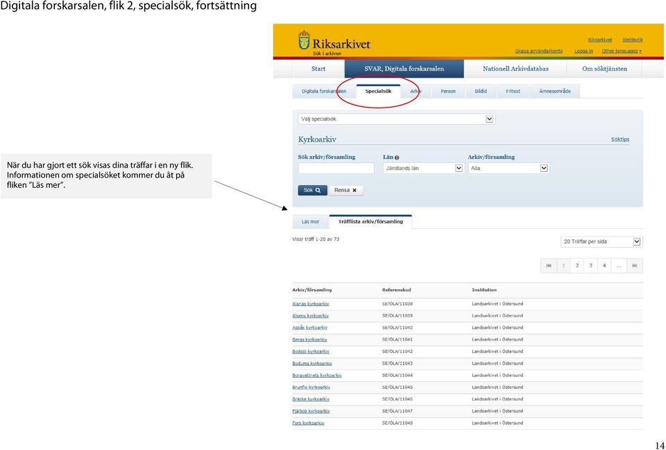Open the Arkiv/församling dropdown set to Alla
The height and width of the screenshot is (450, 666).
tap(509, 168)
